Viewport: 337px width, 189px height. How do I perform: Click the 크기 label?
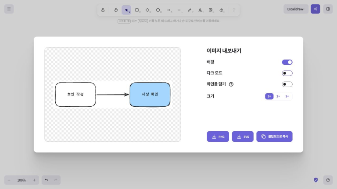pyautogui.click(x=211, y=96)
